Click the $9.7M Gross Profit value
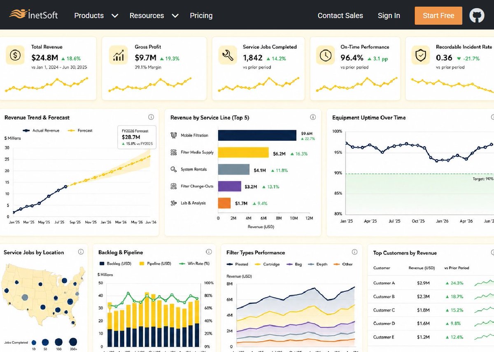The width and height of the screenshot is (494, 352). coord(146,58)
